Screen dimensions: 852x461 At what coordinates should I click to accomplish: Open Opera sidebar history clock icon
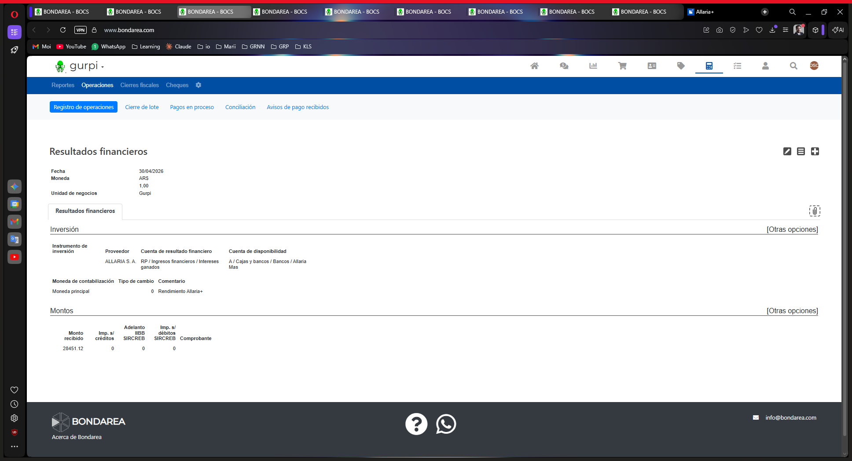click(15, 404)
